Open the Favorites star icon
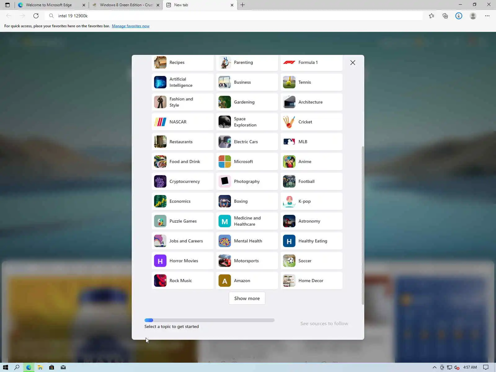Image resolution: width=496 pixels, height=372 pixels. click(432, 16)
